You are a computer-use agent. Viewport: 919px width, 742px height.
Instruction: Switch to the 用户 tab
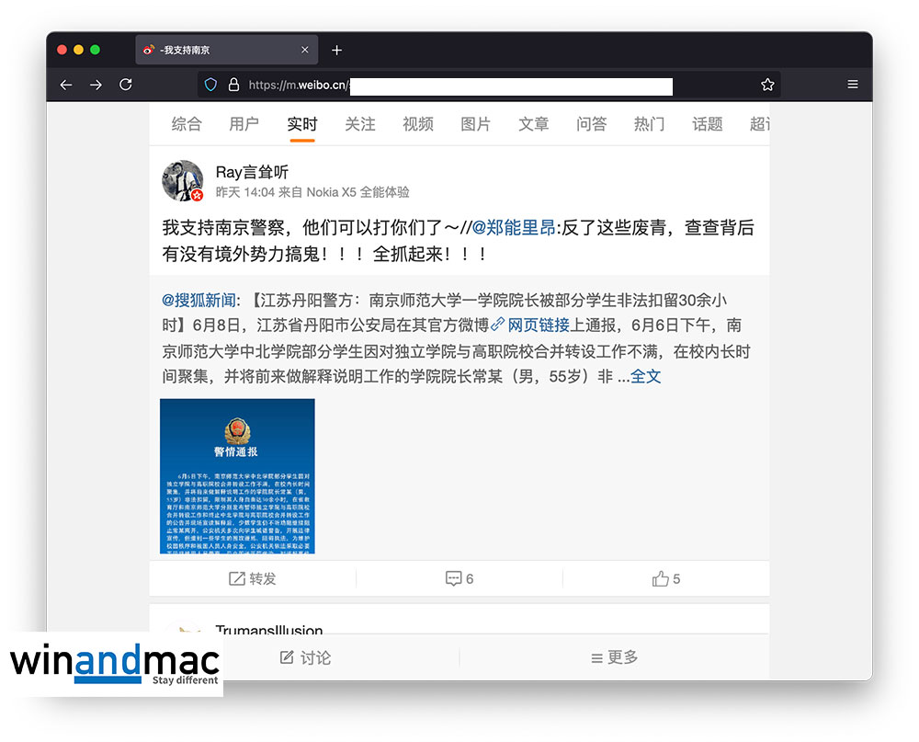pyautogui.click(x=244, y=124)
